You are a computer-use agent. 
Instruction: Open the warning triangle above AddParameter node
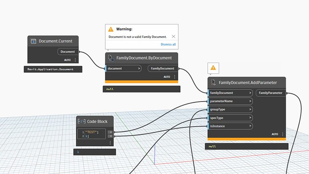pyautogui.click(x=213, y=68)
